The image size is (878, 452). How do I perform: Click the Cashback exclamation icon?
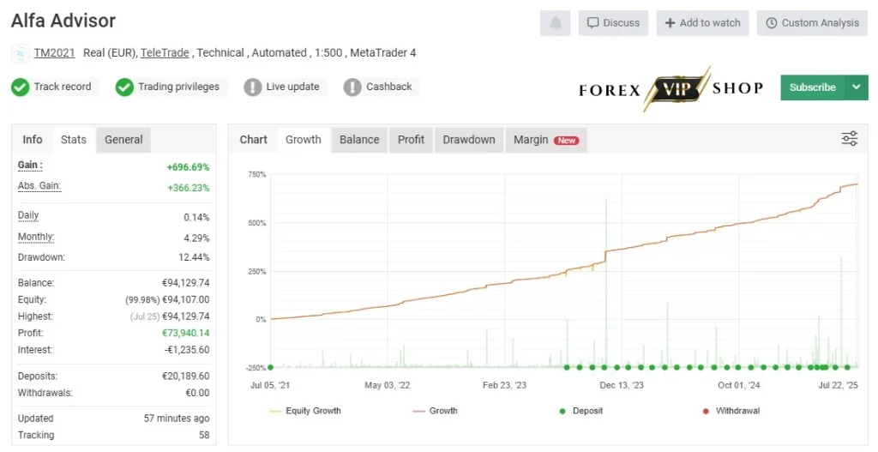[x=352, y=87]
